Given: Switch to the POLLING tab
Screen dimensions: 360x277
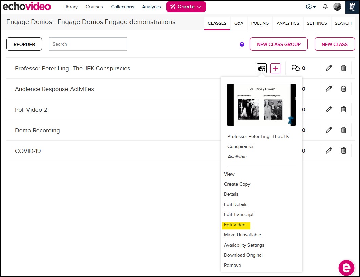Looking at the screenshot, I should click(x=260, y=23).
